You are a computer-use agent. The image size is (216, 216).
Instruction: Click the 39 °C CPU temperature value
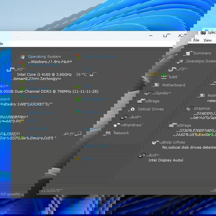coord(81,74)
